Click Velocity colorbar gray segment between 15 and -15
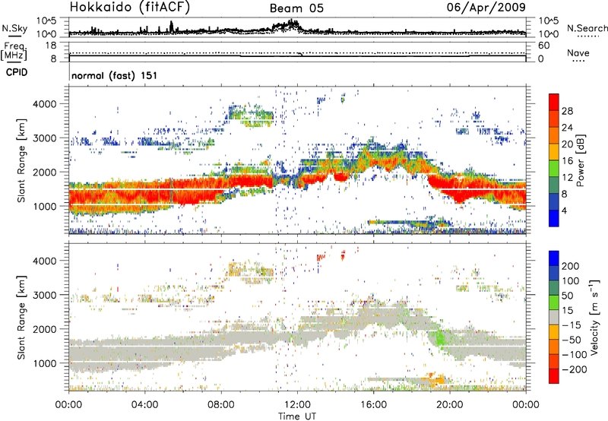The width and height of the screenshot is (608, 421). [554, 318]
